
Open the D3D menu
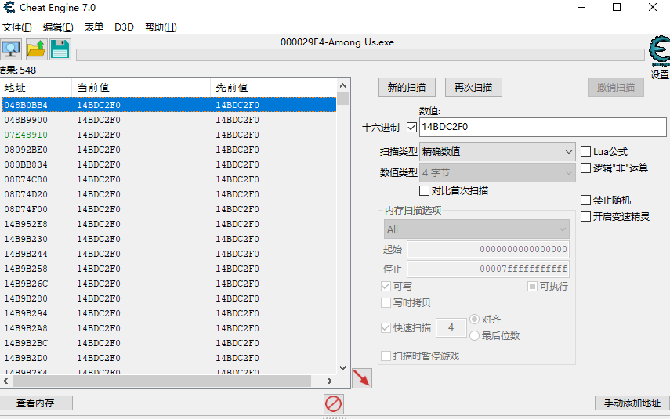(x=124, y=27)
